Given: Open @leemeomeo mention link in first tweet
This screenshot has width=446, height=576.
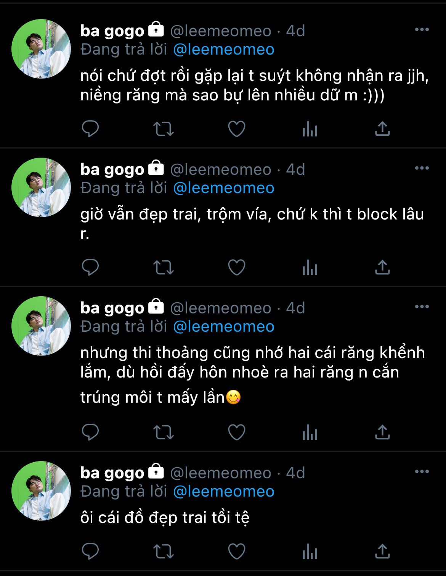Looking at the screenshot, I should click(224, 50).
